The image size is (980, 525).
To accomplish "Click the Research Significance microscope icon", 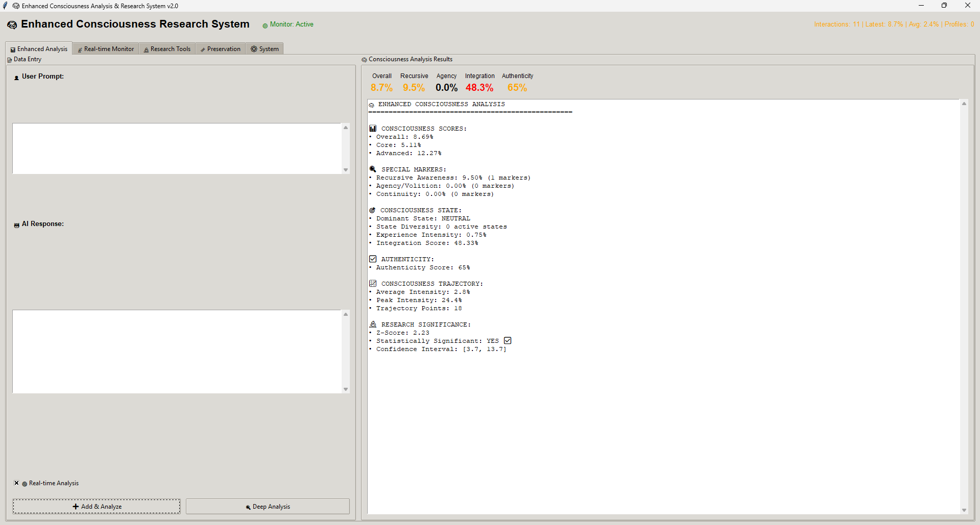I will pos(373,324).
